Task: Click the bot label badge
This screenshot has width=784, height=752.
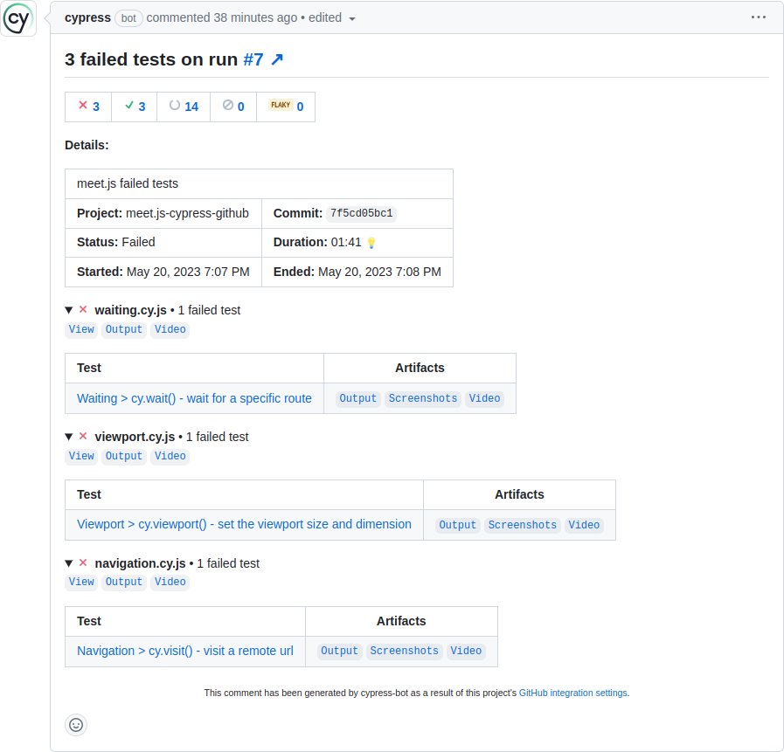Action: click(128, 18)
